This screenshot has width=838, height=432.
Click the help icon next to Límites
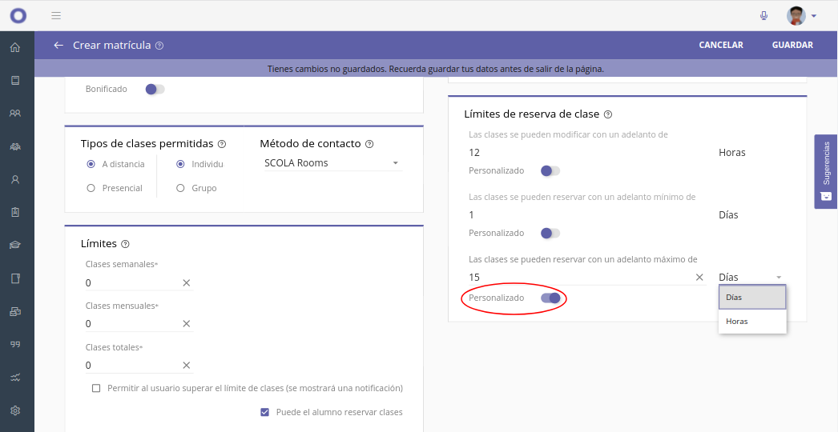125,244
